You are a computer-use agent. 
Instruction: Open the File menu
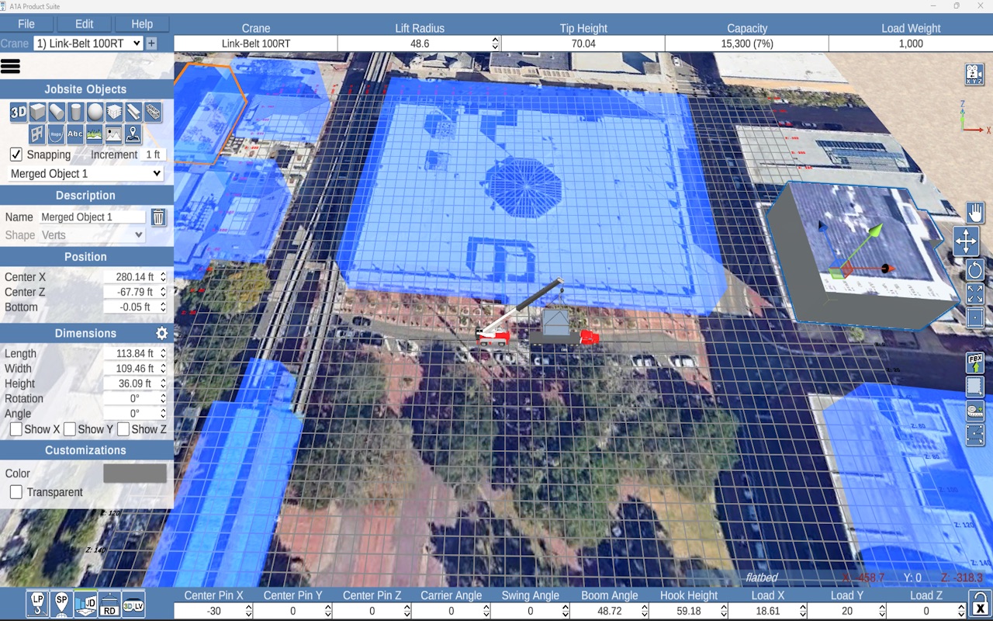point(26,24)
